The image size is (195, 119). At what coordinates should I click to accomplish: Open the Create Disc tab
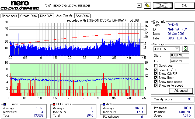(29, 16)
